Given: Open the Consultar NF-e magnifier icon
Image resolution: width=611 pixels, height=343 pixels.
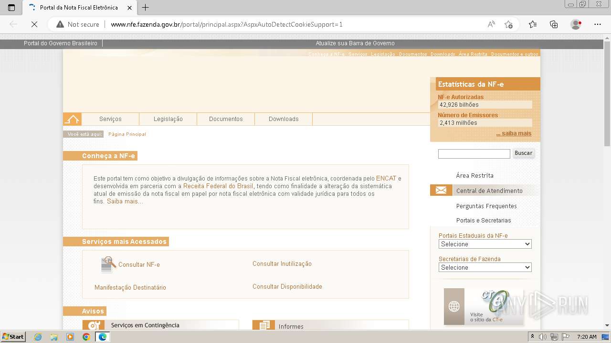Looking at the screenshot, I should [108, 264].
